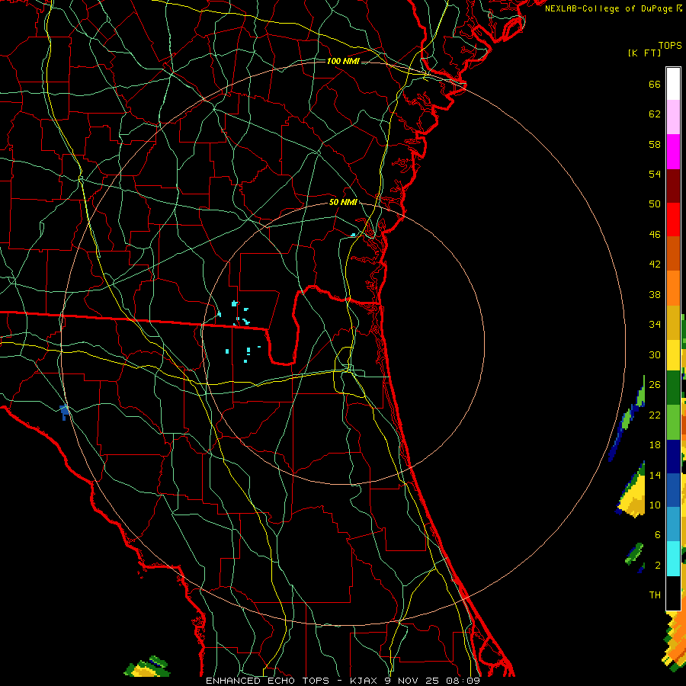Select the 10 legend value

pos(655,505)
